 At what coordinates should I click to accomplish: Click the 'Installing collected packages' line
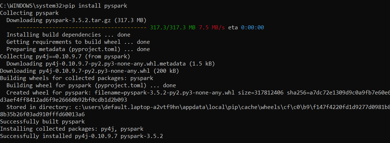click(x=72, y=129)
